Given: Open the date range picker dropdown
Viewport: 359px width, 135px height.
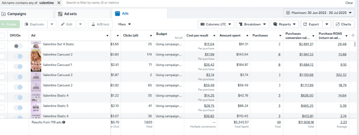Looking at the screenshot, I should point(319,13).
